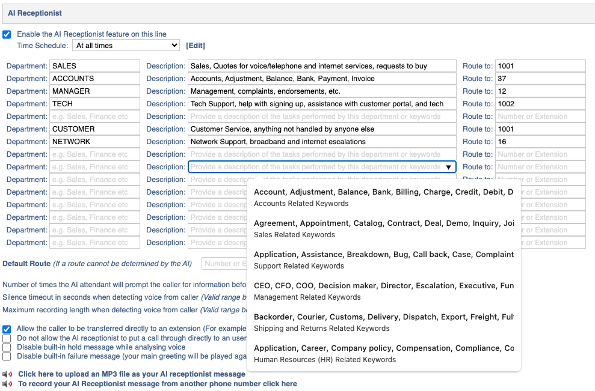Check Do not allow AI receptionist direct call

click(7, 338)
